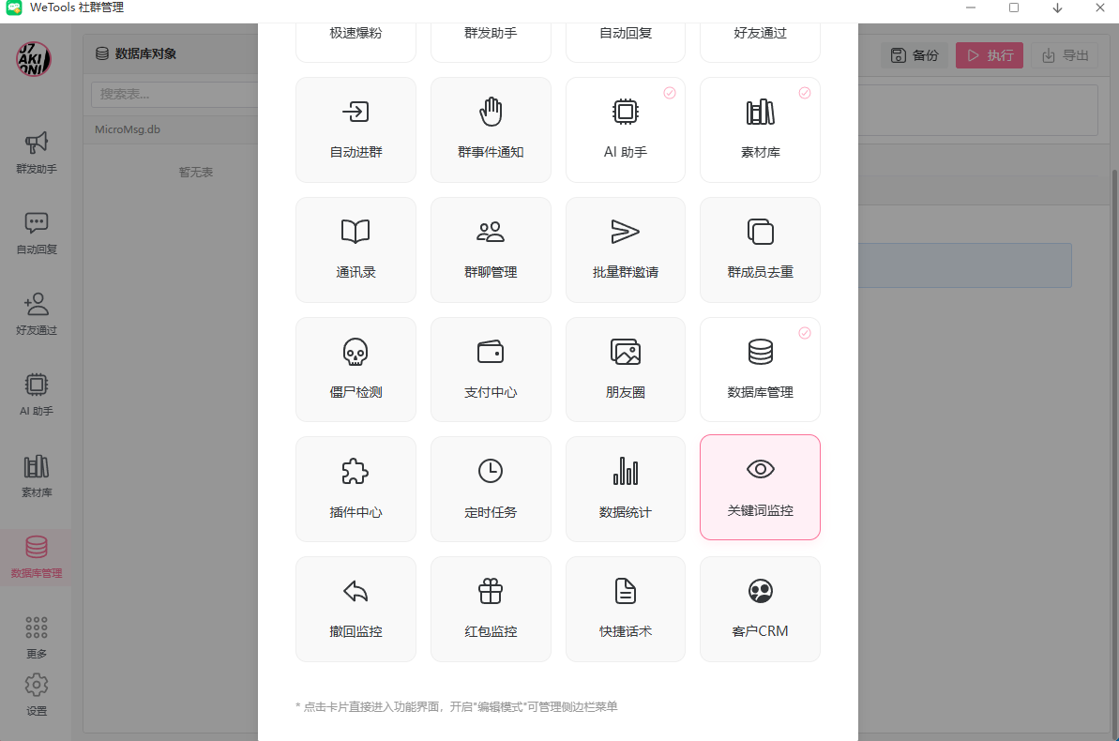Open the 定时任务 clock card
Image resolution: width=1119 pixels, height=741 pixels.
pyautogui.click(x=491, y=489)
